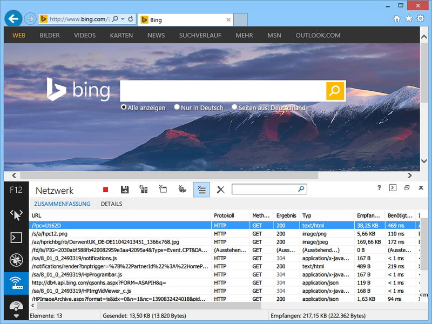The image size is (432, 324).
Task: Go forward with the browser forward arrow
Action: click(30, 19)
